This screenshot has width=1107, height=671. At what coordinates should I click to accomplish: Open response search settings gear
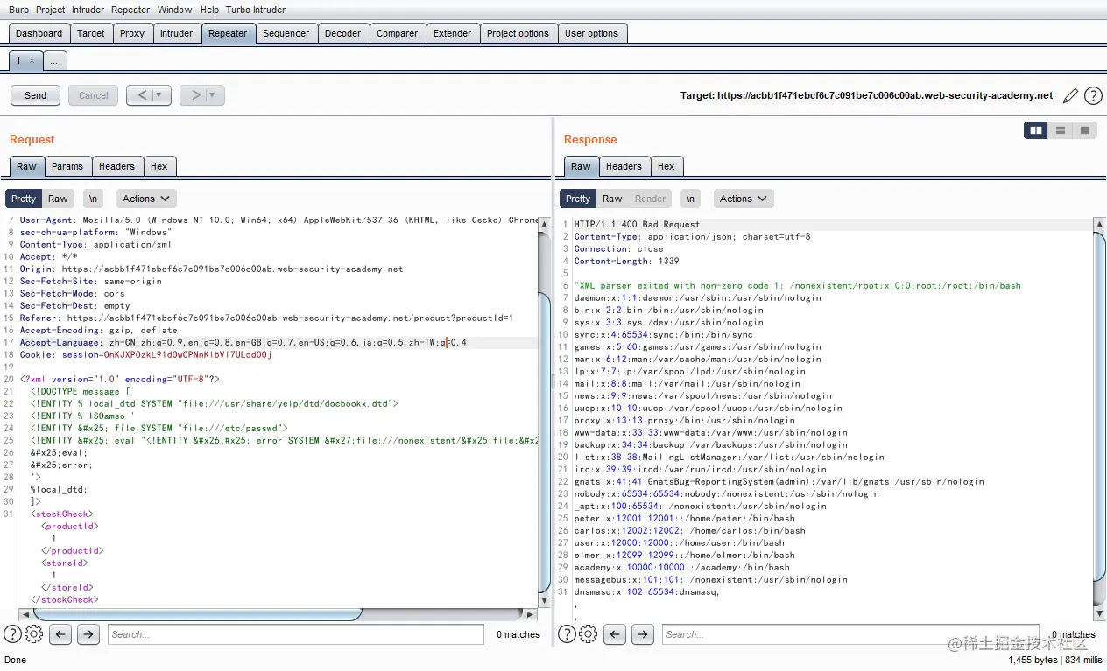point(589,634)
